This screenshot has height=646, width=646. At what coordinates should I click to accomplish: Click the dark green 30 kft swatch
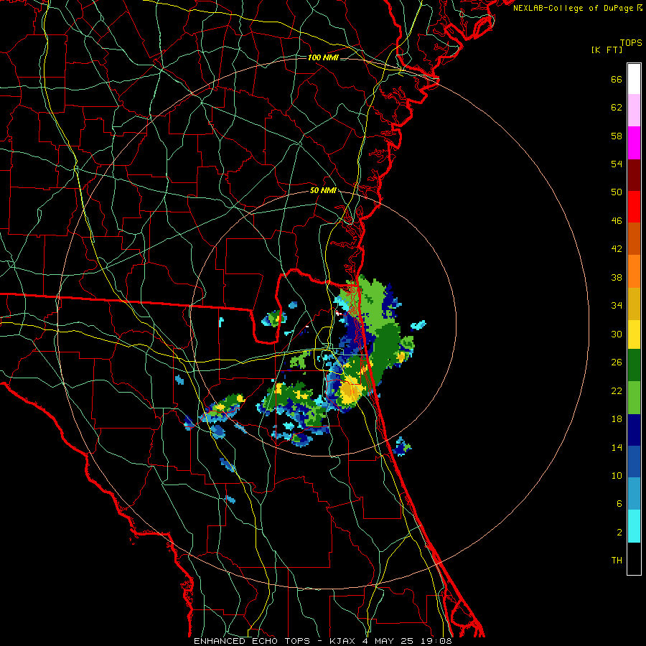coord(634,365)
